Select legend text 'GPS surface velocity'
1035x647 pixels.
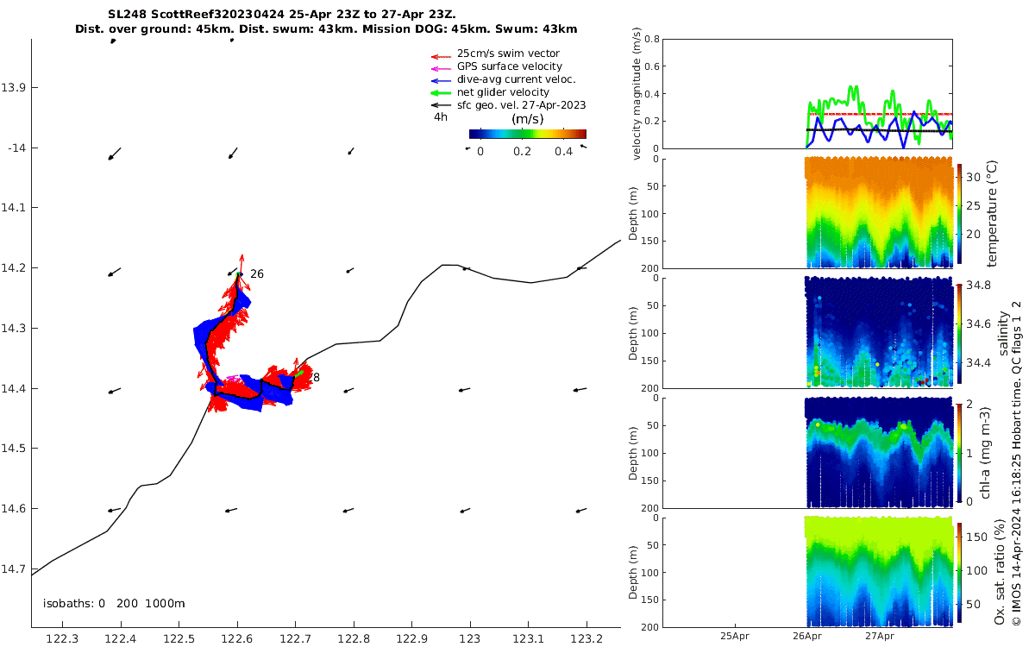510,66
